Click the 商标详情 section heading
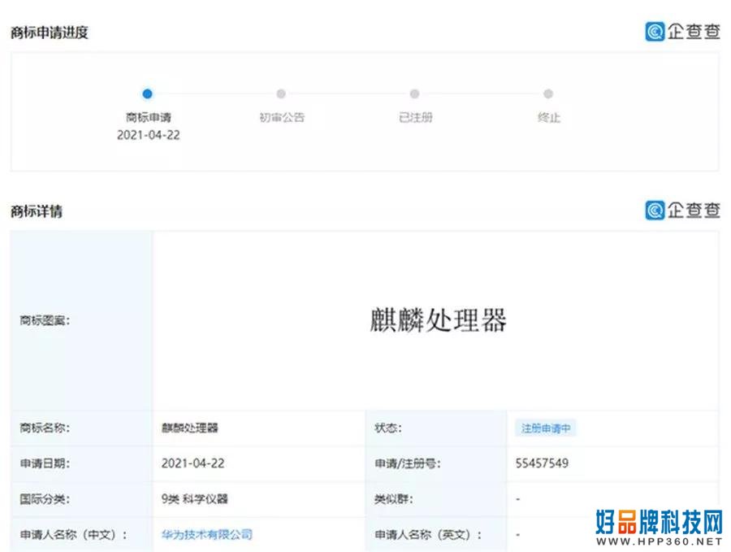 click(37, 211)
